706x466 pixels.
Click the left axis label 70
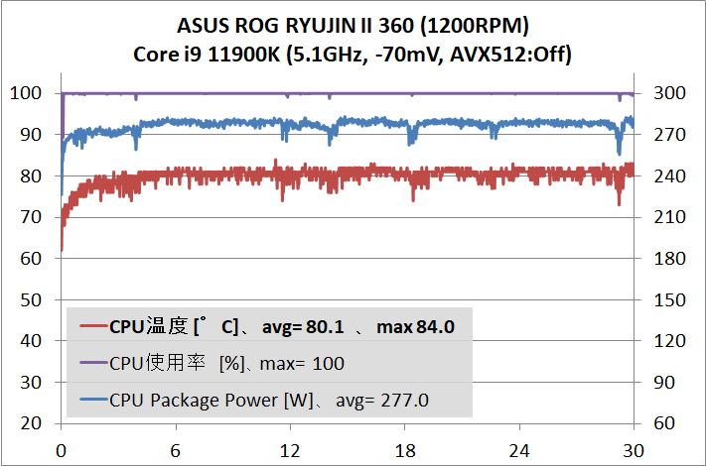coord(31,217)
